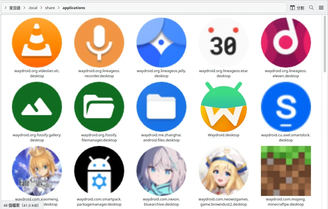This screenshot has height=209, width=328.
Task: Open the VLC waydroid desktop file icon
Action: coord(37,42)
